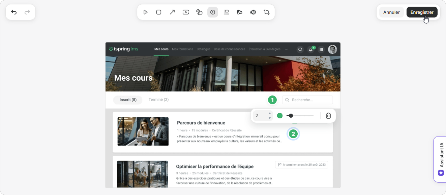Click the marker number field showing 2
Screen dimensions: 446x195
click(x=260, y=116)
